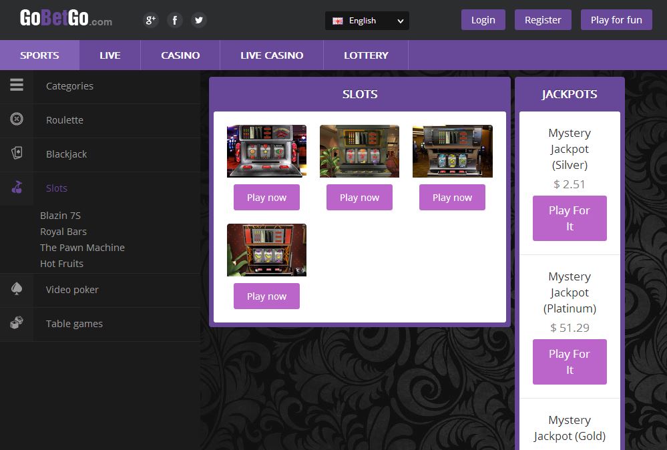
Task: Open the second slot machine thumbnail
Action: click(x=359, y=151)
